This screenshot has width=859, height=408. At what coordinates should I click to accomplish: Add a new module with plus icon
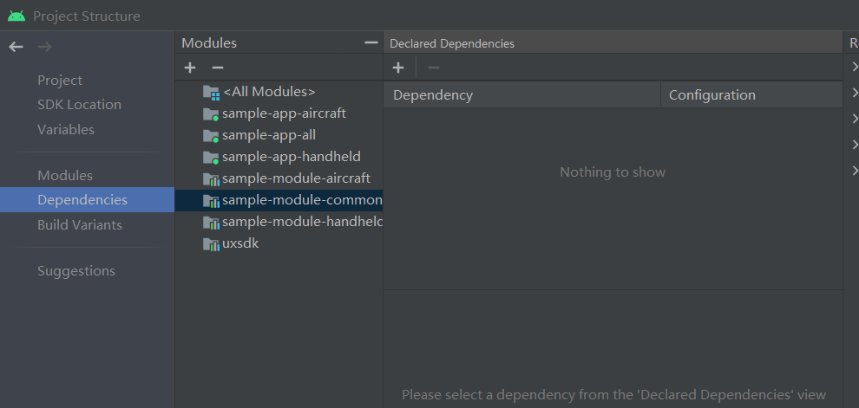190,68
